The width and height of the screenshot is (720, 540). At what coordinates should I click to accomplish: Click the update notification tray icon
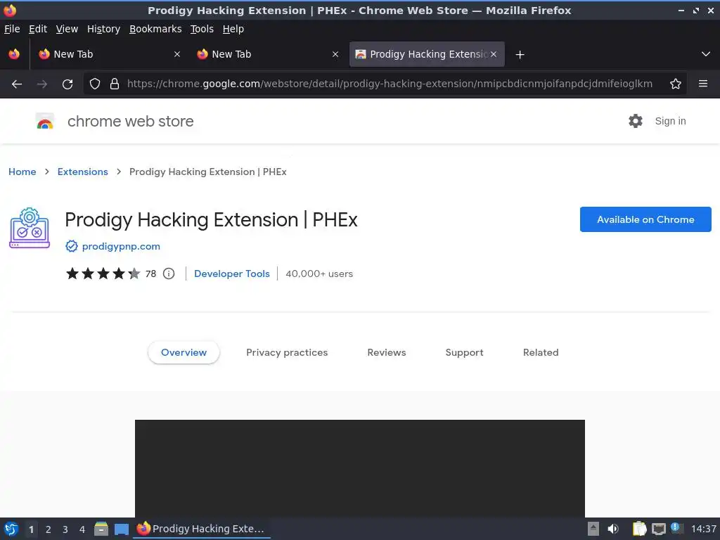[x=676, y=528]
